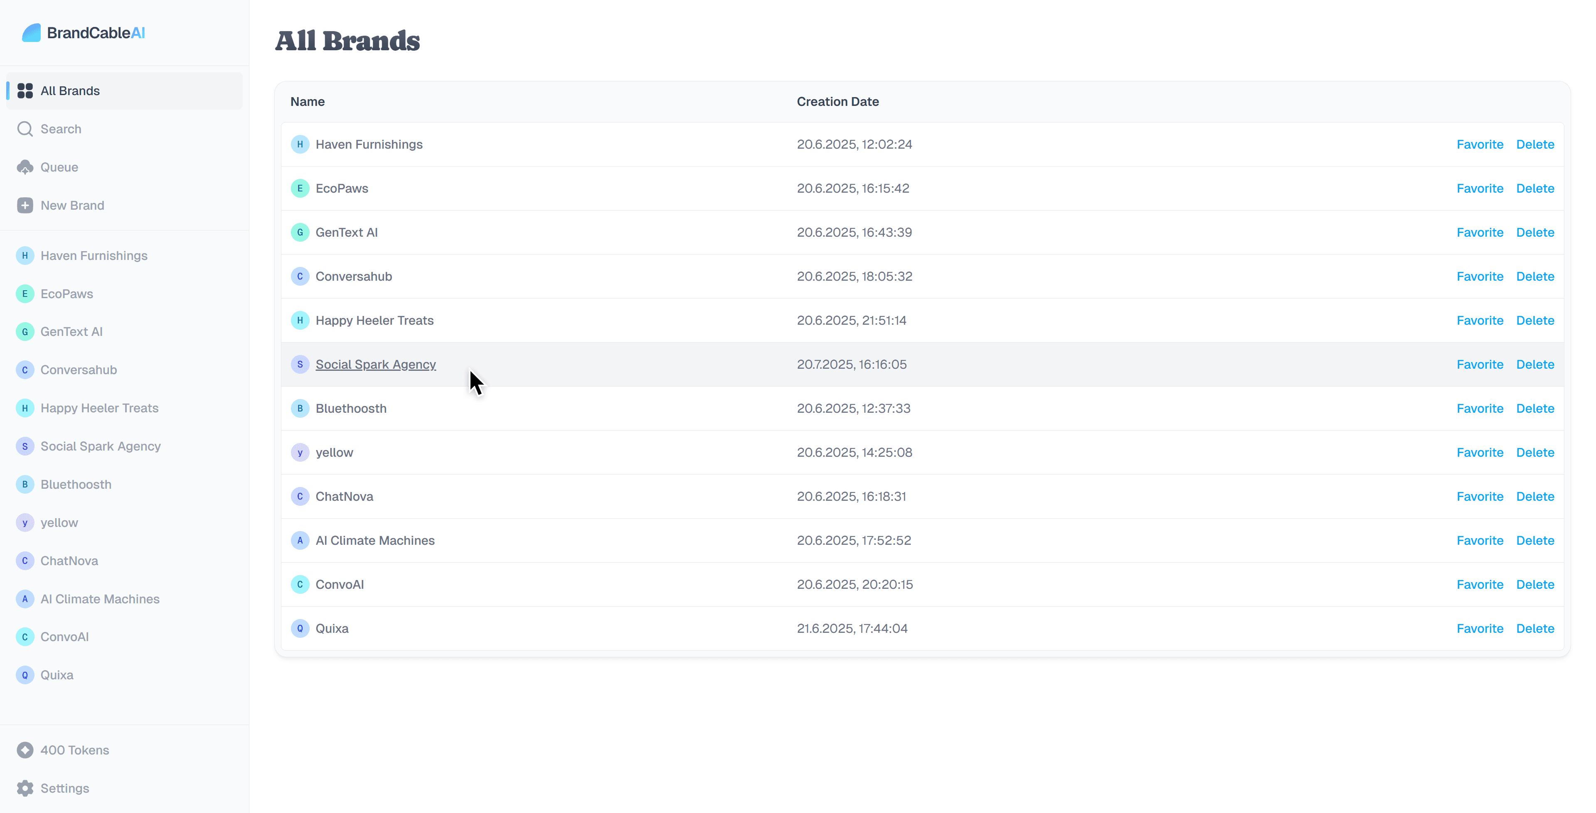Delete the Quixa brand

pyautogui.click(x=1534, y=629)
